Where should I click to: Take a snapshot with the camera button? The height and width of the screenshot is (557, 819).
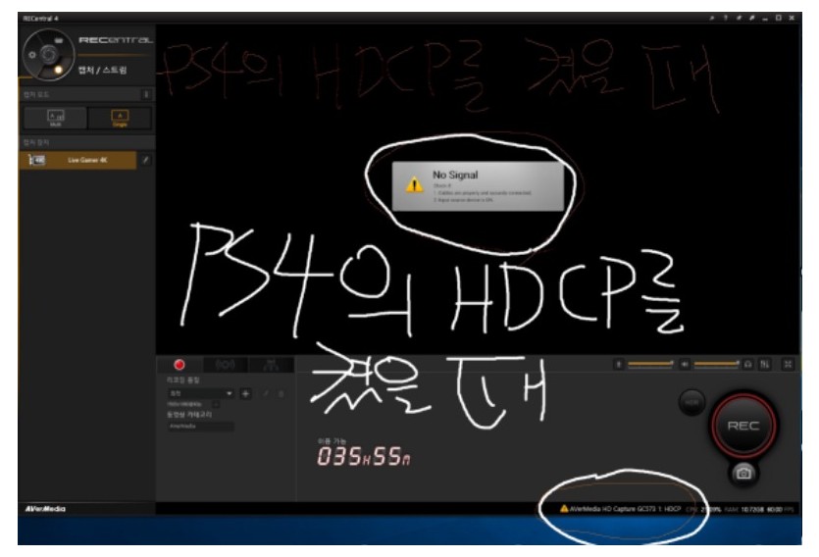click(x=743, y=474)
